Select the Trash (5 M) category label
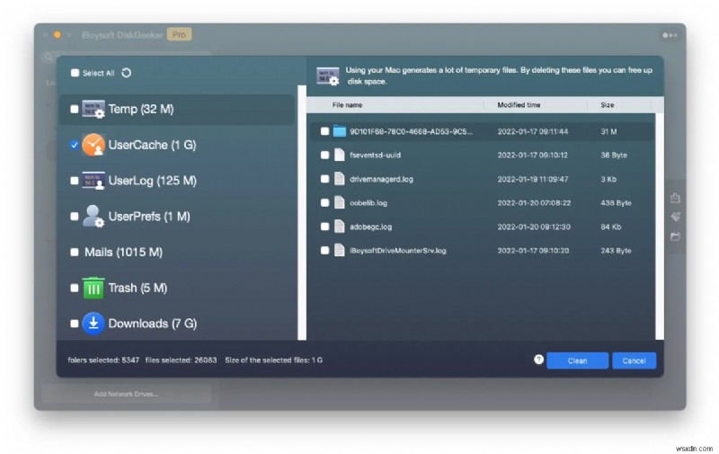Screen dimensions: 719x454 [138, 288]
